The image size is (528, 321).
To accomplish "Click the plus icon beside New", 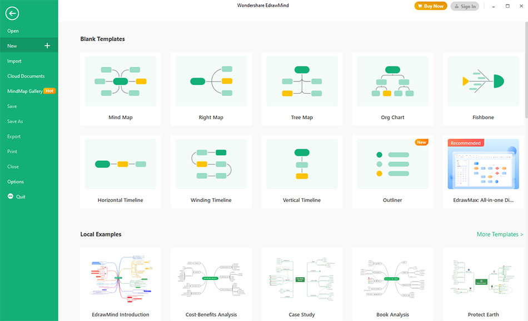I will (47, 45).
